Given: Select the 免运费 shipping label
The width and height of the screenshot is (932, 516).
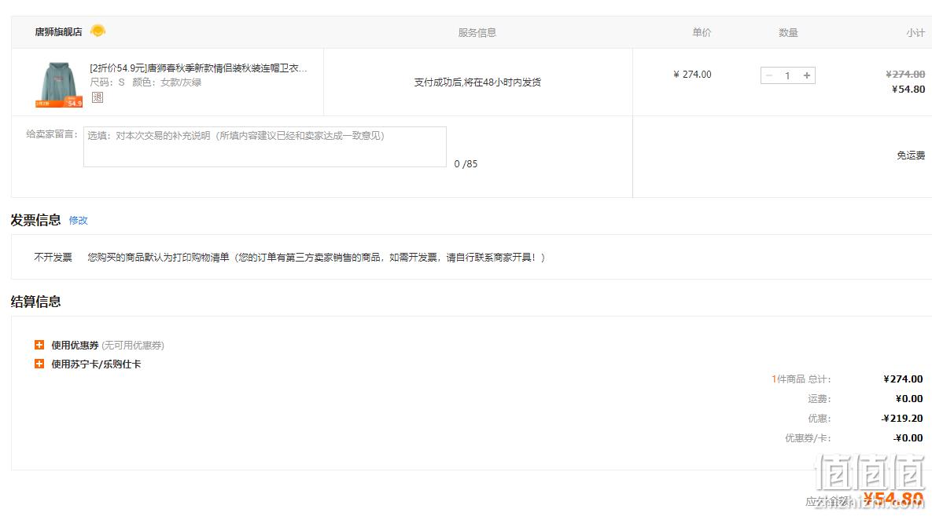Looking at the screenshot, I should pos(911,156).
